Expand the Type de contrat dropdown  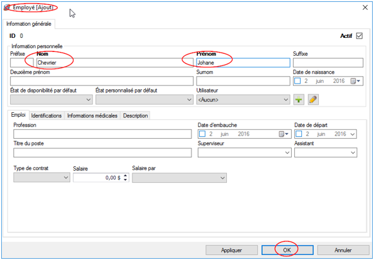coord(42,178)
